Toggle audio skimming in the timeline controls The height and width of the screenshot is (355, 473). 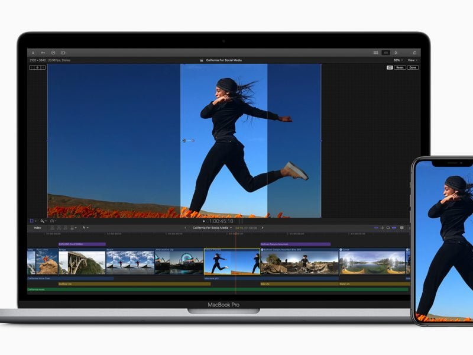point(382,227)
